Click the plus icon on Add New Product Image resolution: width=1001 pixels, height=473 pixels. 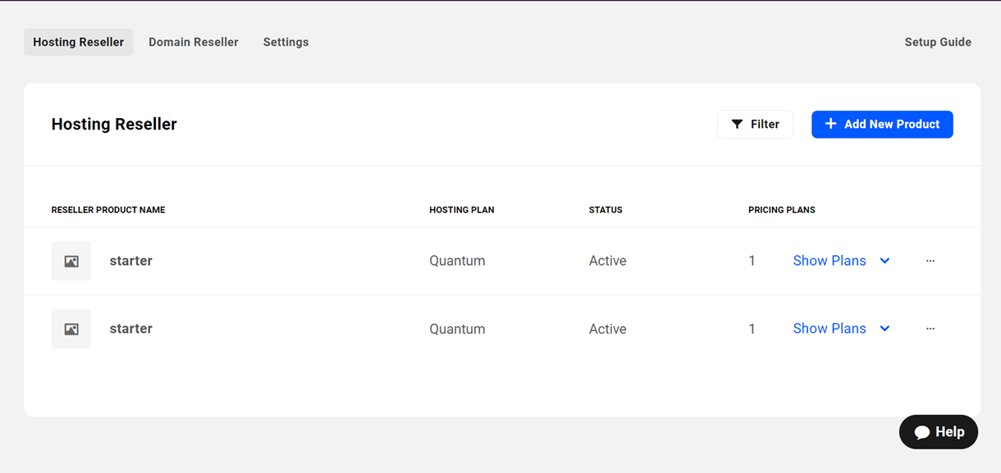830,124
